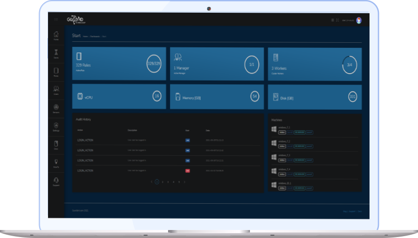Click the 329 Rules card

click(x=119, y=64)
